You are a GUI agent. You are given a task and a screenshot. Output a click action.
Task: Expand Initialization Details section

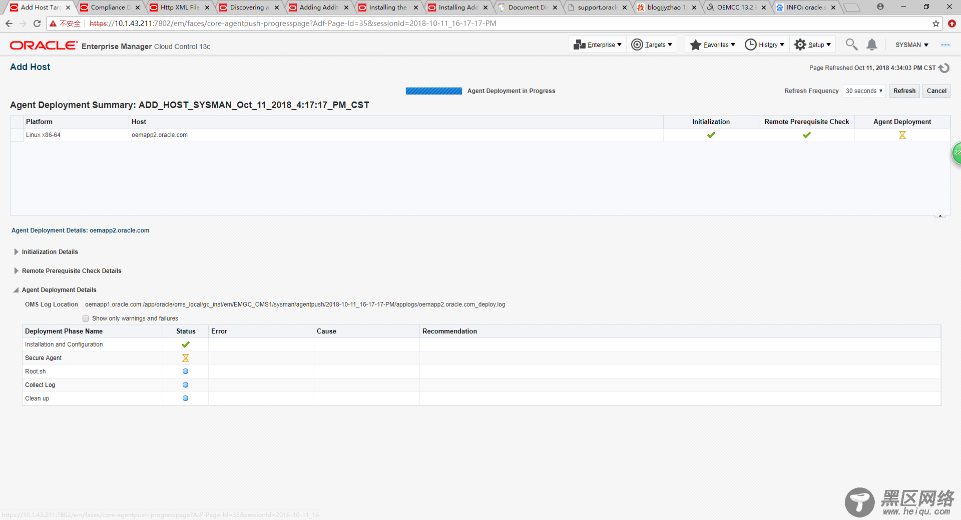click(x=17, y=252)
